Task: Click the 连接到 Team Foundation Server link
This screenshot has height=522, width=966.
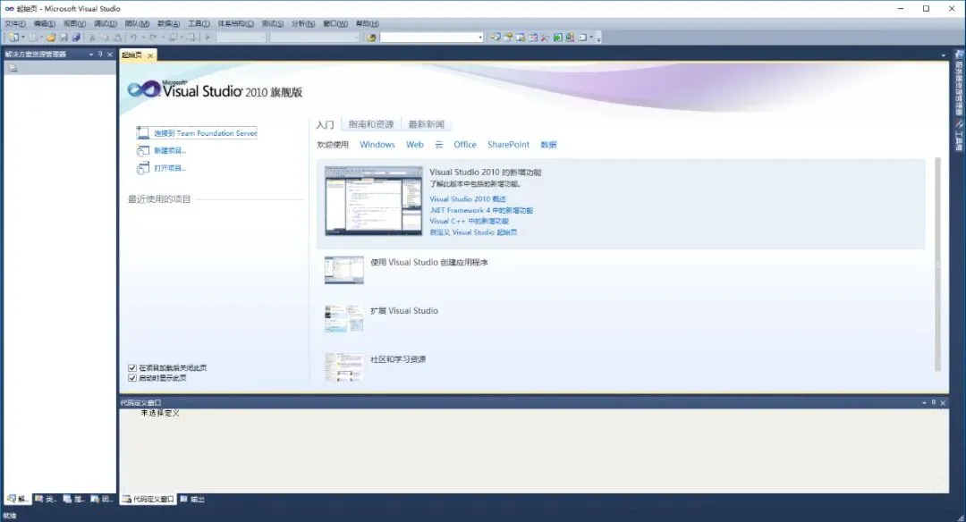Action: click(205, 133)
